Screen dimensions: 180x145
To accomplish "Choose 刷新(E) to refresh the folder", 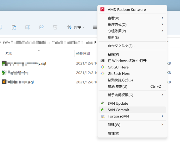I will [113, 37].
